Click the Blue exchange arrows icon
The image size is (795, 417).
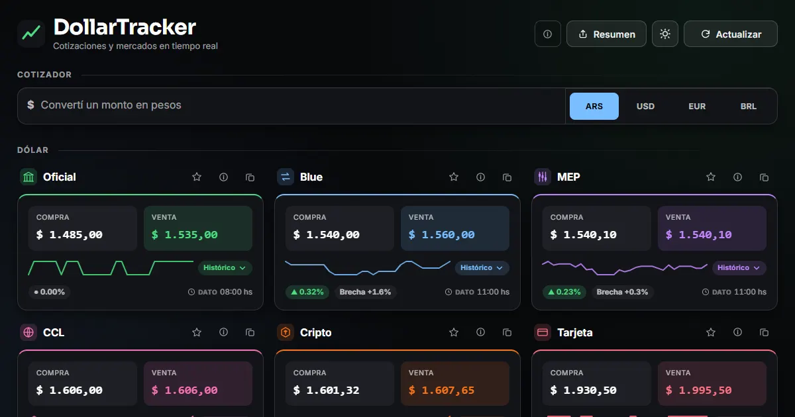point(286,177)
